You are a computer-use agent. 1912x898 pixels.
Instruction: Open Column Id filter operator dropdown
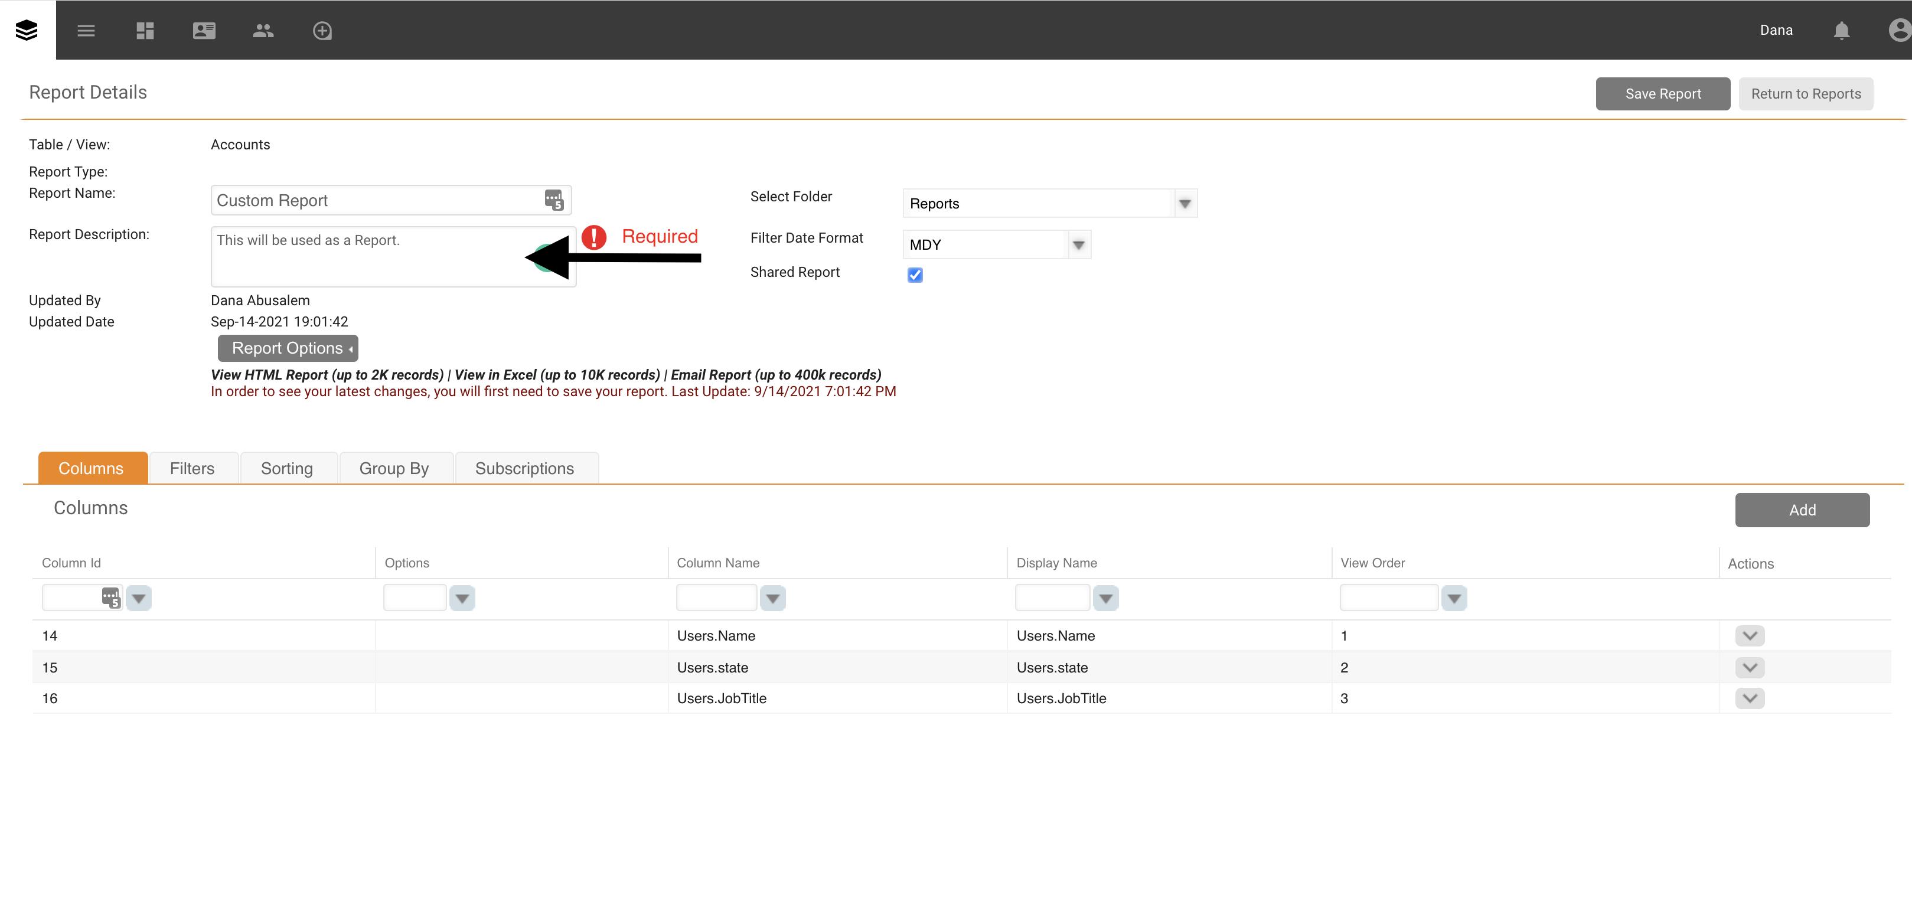point(139,598)
